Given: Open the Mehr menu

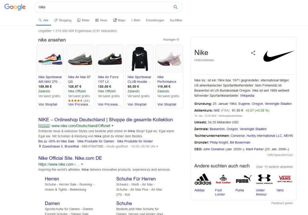Looking at the screenshot, I should 136,20.
